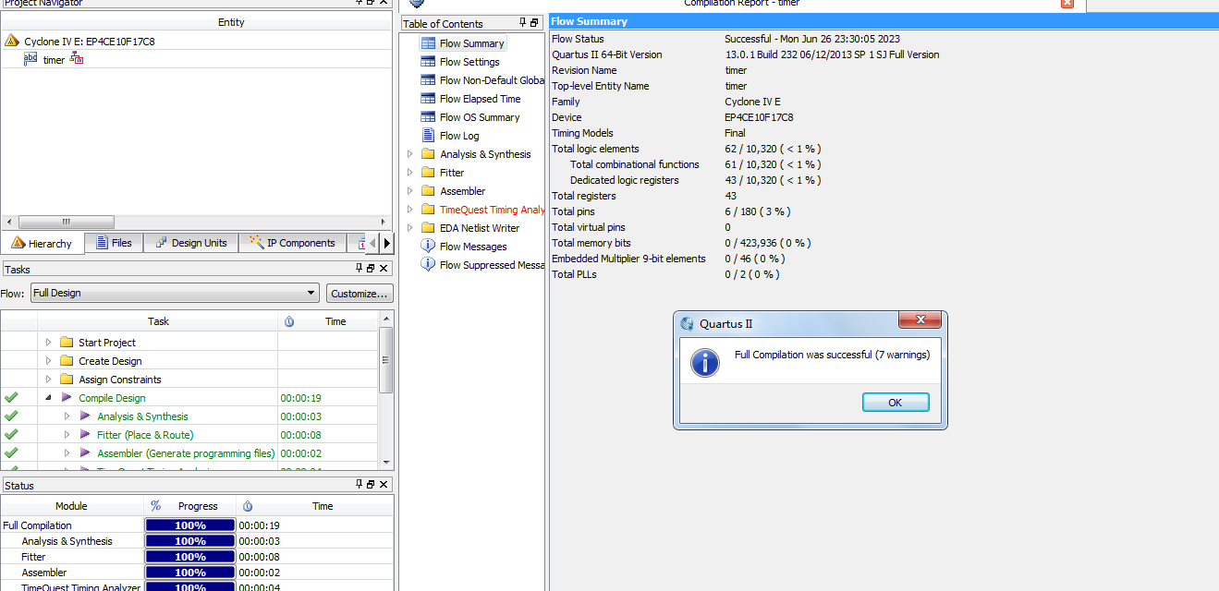The image size is (1219, 591).
Task: Click the Tasks list scroll-up arrow
Action: (387, 320)
